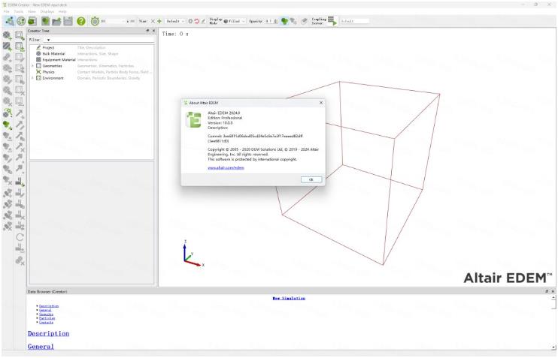558x358 pixels.
Task: Click the open-folder icon in the top toolbar
Action: click(x=56, y=21)
